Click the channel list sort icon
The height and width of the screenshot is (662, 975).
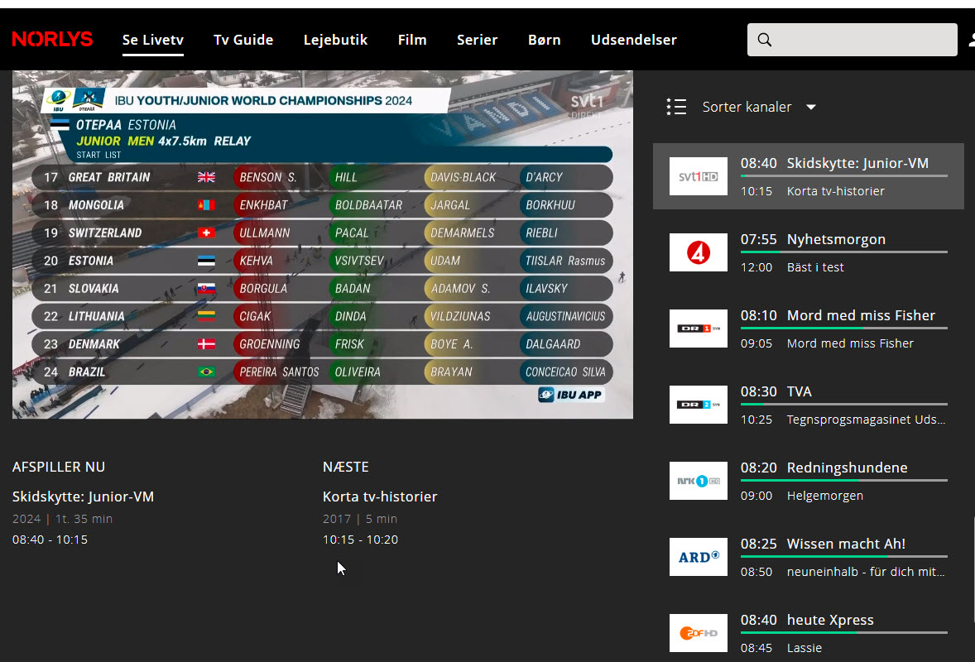pyautogui.click(x=676, y=107)
